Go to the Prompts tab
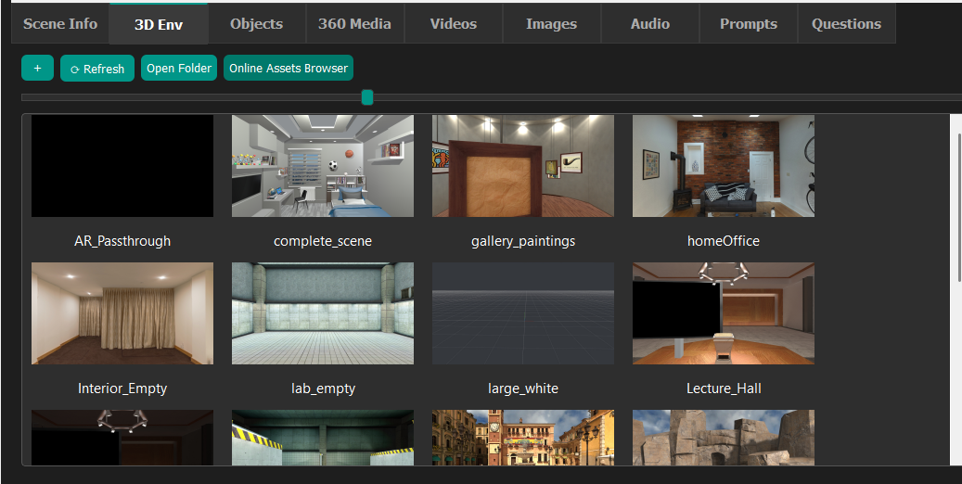Viewport: 962px width, 484px height. tap(749, 24)
